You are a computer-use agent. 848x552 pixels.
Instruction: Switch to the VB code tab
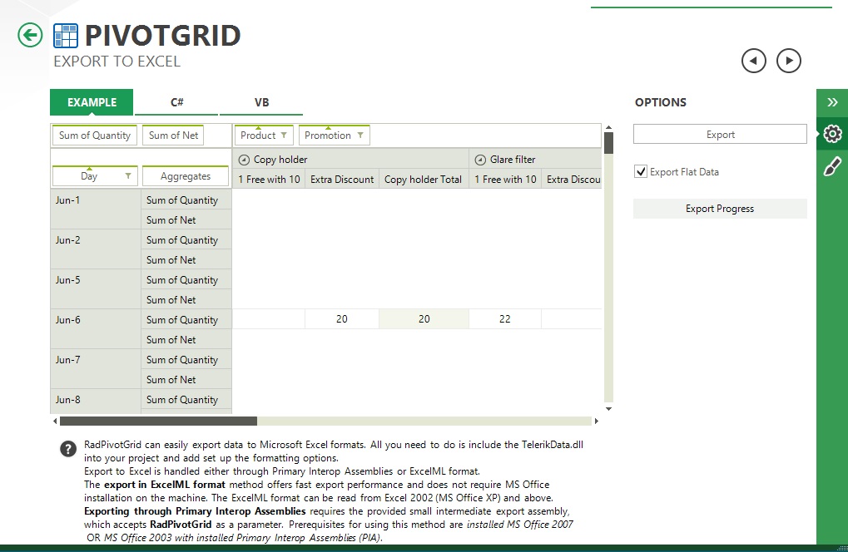pos(261,102)
